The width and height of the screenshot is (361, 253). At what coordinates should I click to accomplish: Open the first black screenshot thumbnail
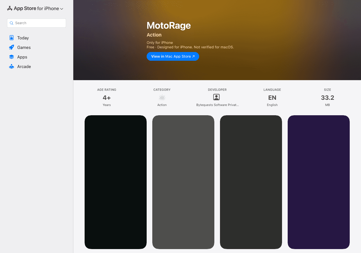pyautogui.click(x=116, y=182)
